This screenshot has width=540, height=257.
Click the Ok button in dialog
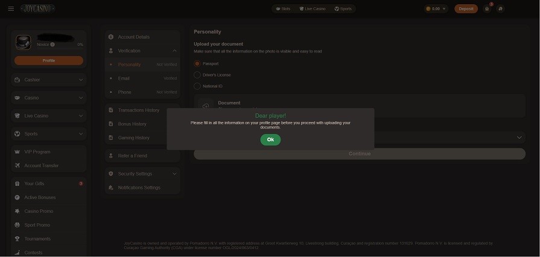point(270,139)
